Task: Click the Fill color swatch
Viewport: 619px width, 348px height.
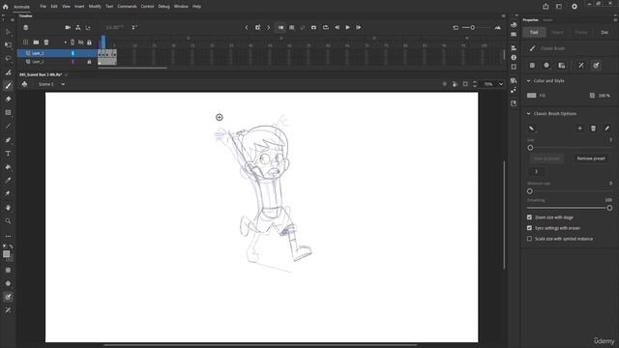Action: pyautogui.click(x=532, y=96)
